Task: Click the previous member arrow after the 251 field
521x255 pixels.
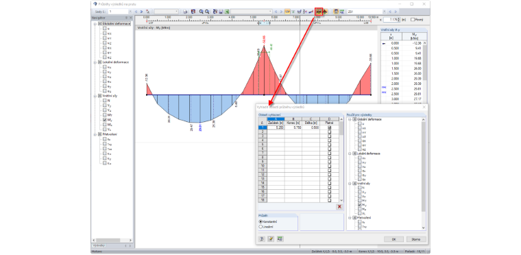Action: click(390, 12)
